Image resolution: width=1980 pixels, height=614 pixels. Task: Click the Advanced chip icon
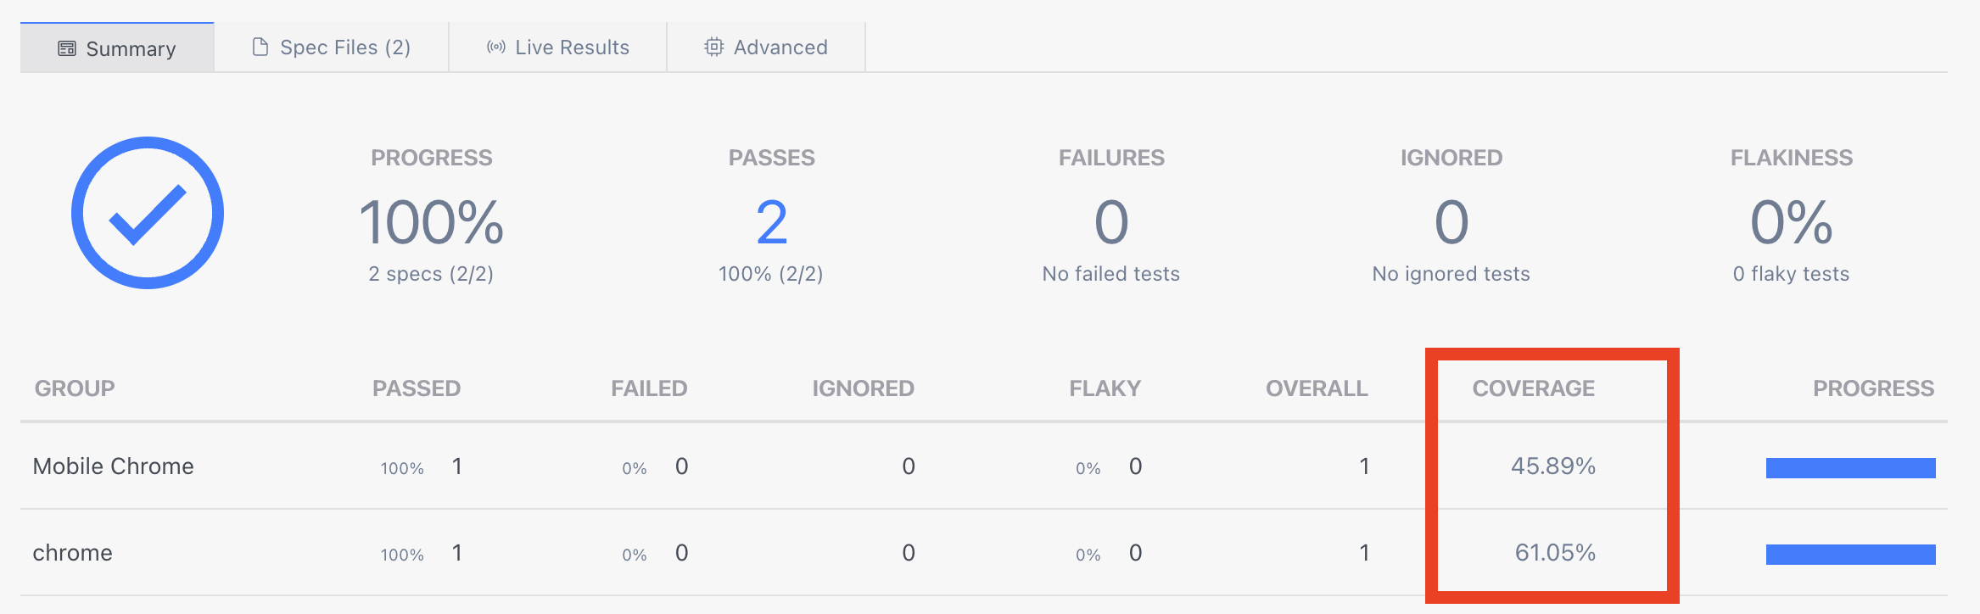(714, 47)
